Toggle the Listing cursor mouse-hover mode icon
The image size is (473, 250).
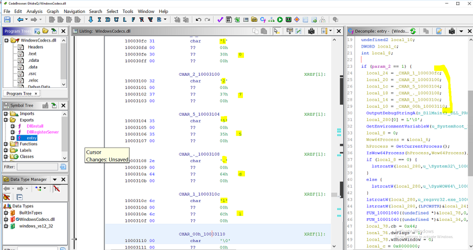[276, 31]
